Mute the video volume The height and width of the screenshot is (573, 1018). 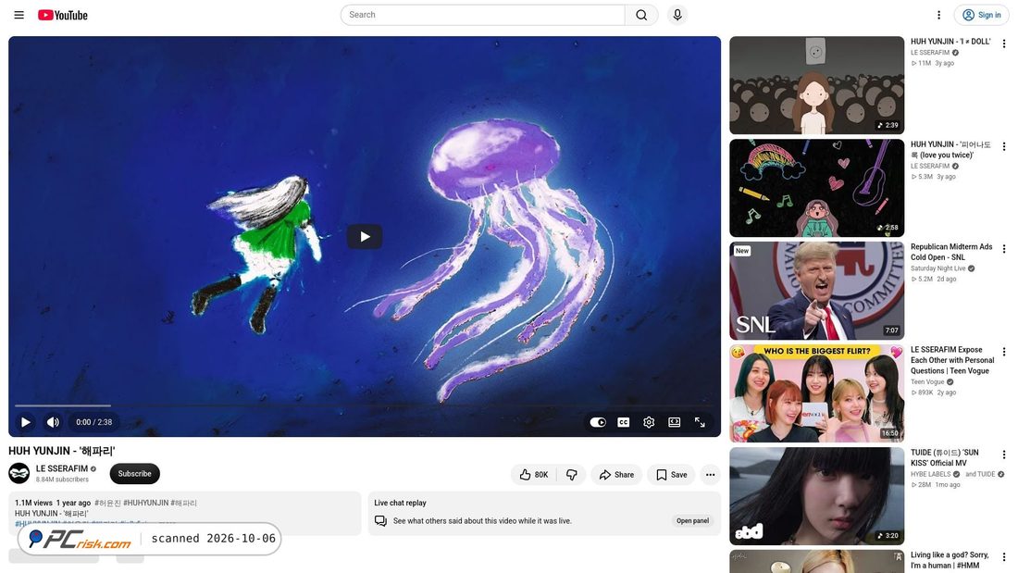coord(54,422)
